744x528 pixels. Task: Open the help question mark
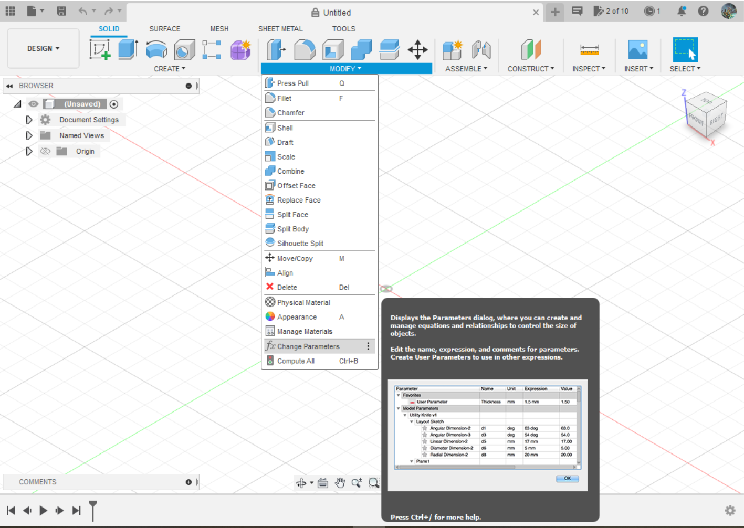click(x=703, y=11)
